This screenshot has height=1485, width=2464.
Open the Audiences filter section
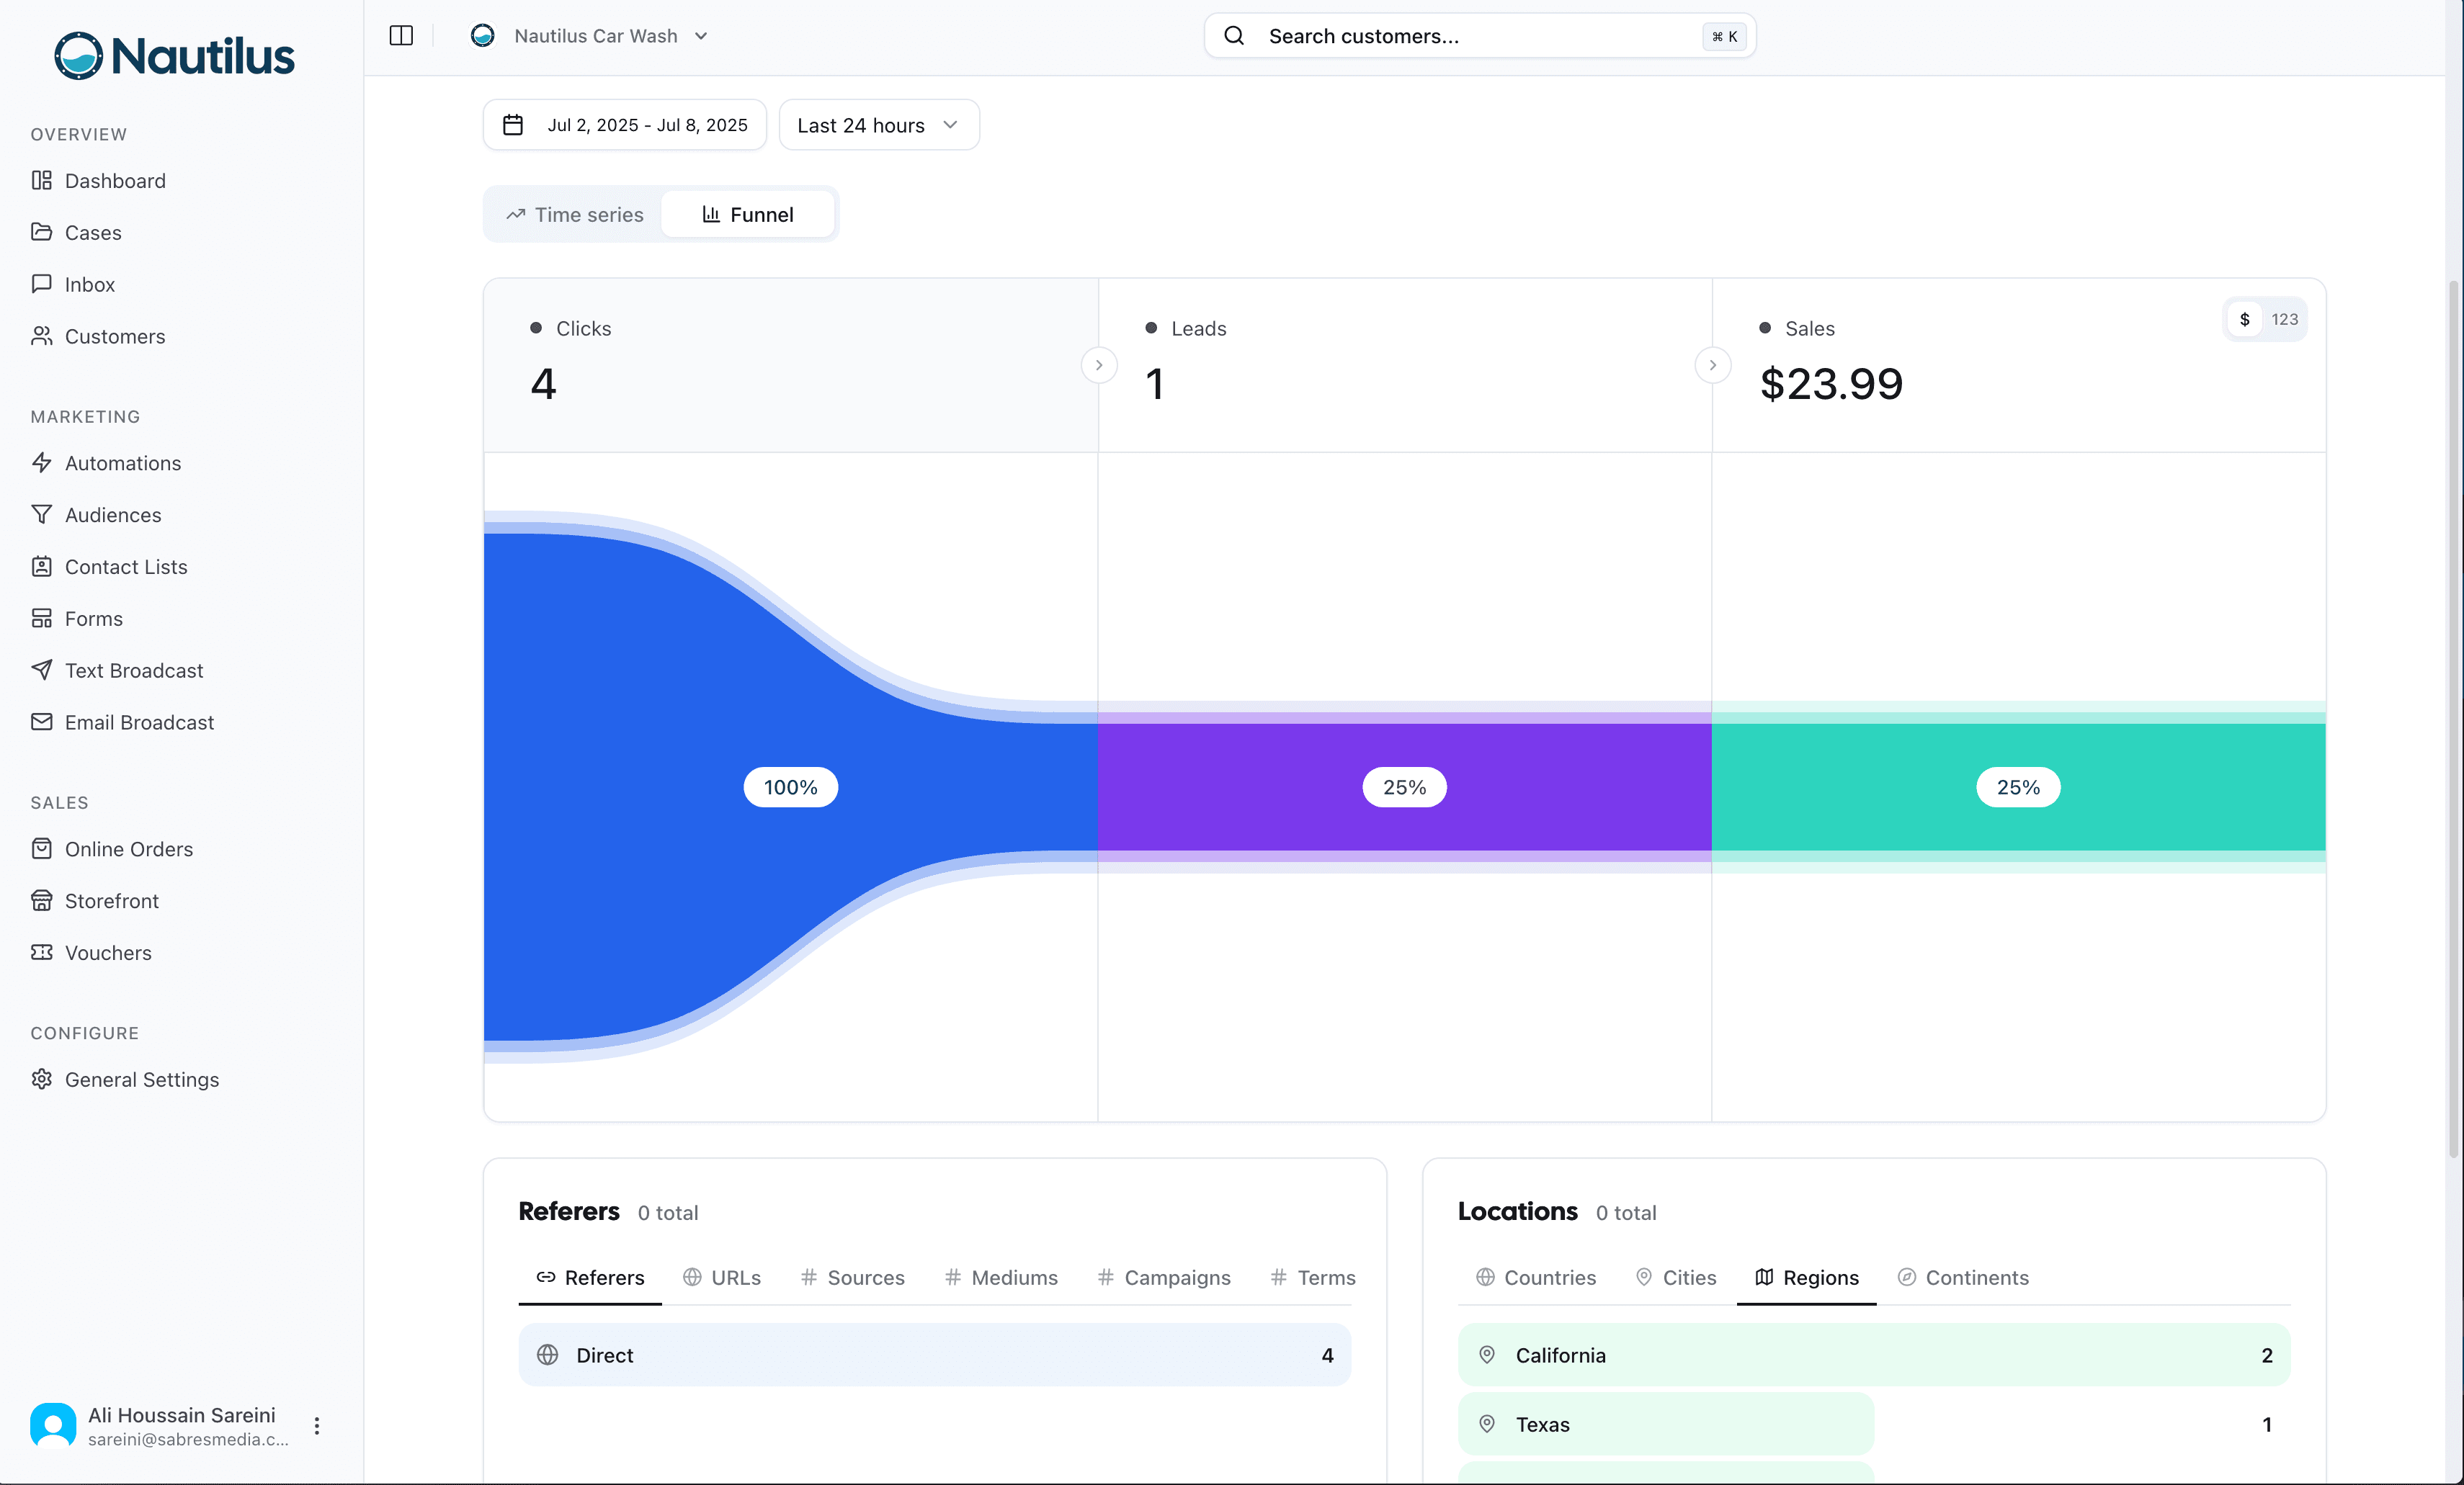113,515
